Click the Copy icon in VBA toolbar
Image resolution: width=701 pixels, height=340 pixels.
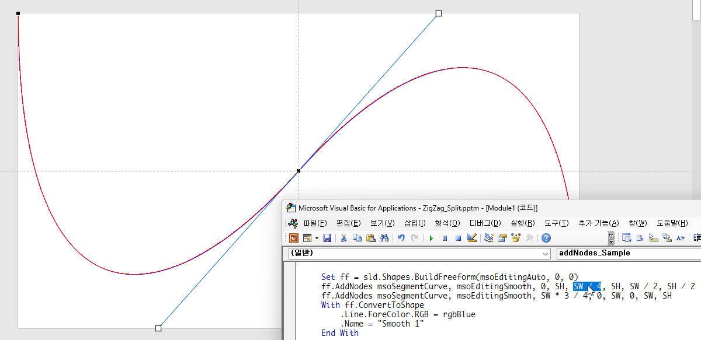[357, 238]
